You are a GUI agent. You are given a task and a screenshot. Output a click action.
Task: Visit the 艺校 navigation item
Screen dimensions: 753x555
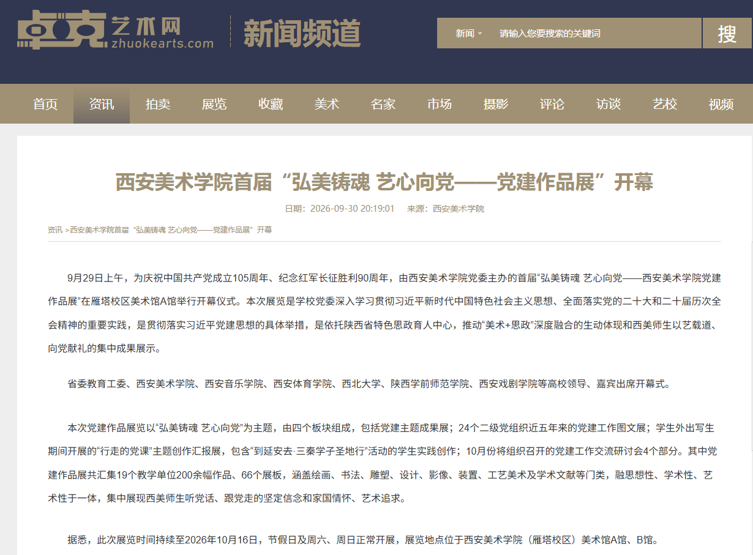[665, 104]
